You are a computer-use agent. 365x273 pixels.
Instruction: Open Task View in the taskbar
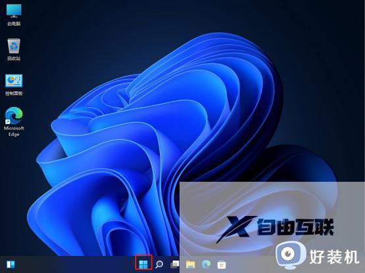pyautogui.click(x=174, y=264)
